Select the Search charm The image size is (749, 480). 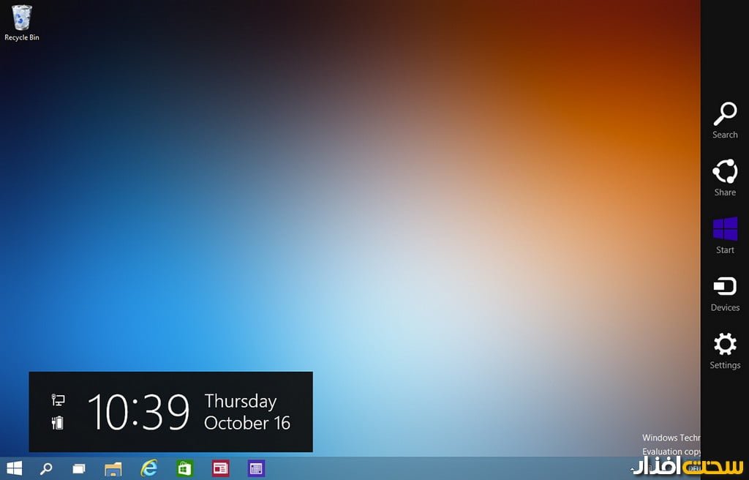(x=725, y=120)
